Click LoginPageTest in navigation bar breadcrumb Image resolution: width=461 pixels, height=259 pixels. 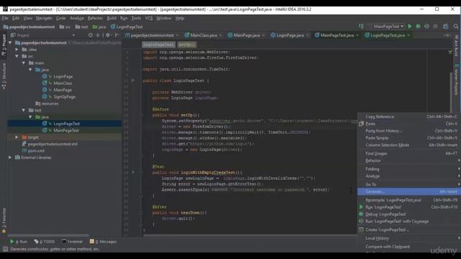coord(127,27)
